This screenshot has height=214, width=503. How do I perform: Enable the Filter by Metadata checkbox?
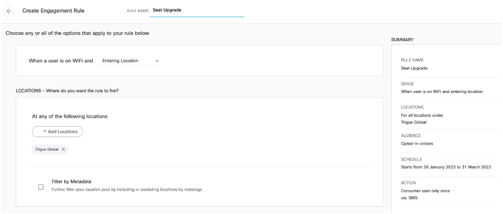pos(41,187)
